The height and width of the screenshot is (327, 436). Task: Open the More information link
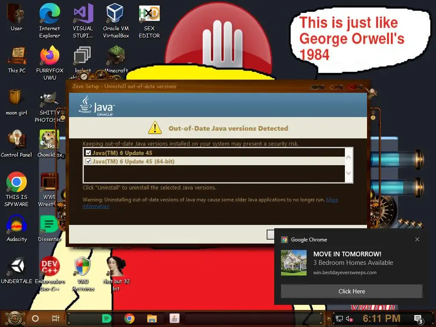pos(332,200)
